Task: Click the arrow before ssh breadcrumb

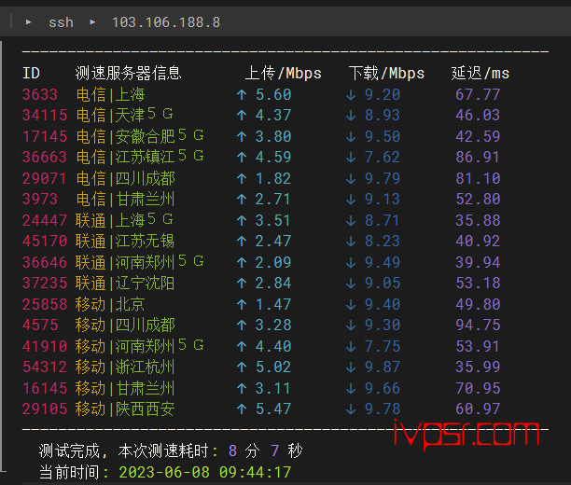Action: (x=28, y=22)
